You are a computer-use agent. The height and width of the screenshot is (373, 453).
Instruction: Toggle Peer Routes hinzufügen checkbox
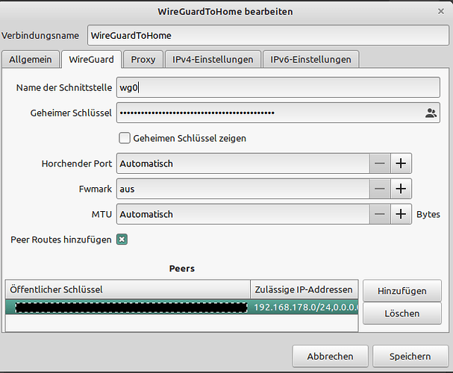click(x=122, y=239)
